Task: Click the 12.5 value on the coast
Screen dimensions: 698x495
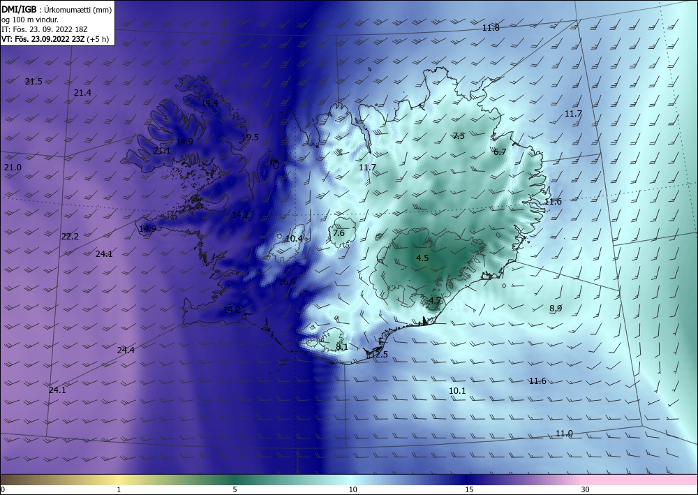Action: click(379, 355)
